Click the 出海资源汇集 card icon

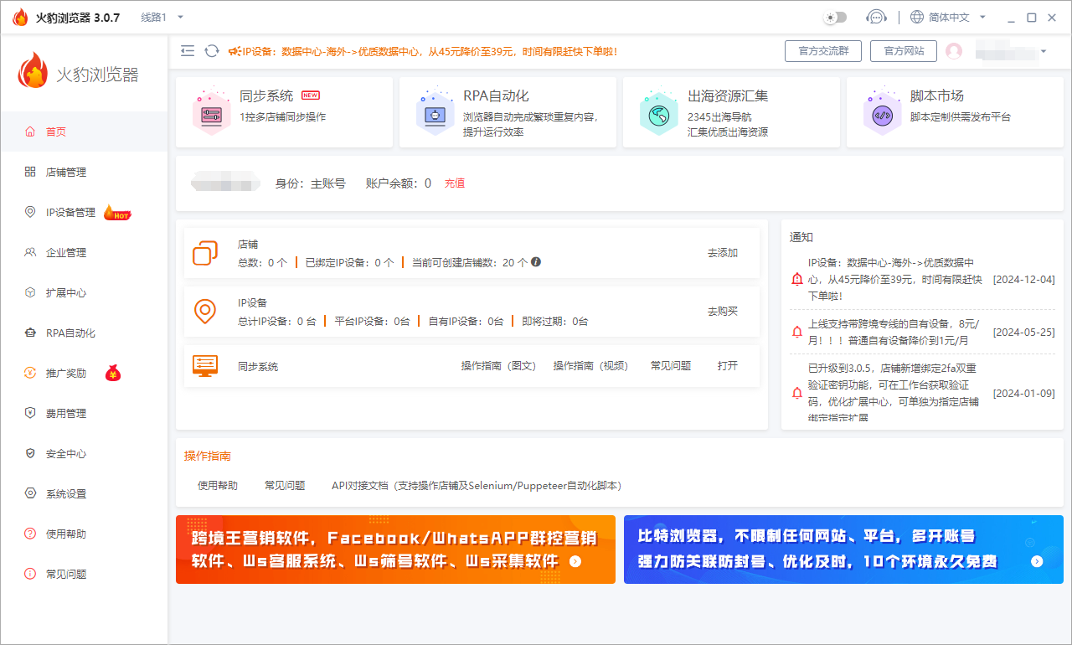[659, 114]
